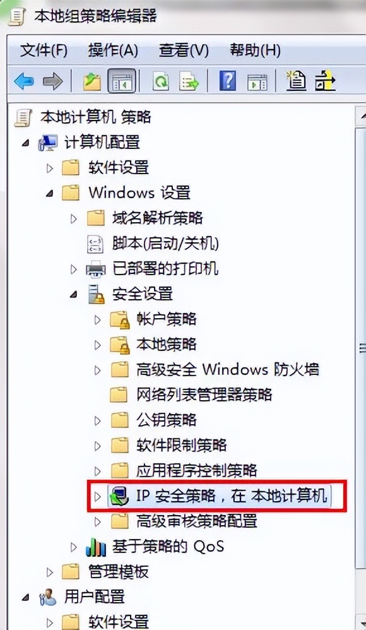Collapse the Windows 设置 node
The width and height of the screenshot is (366, 630).
click(49, 193)
